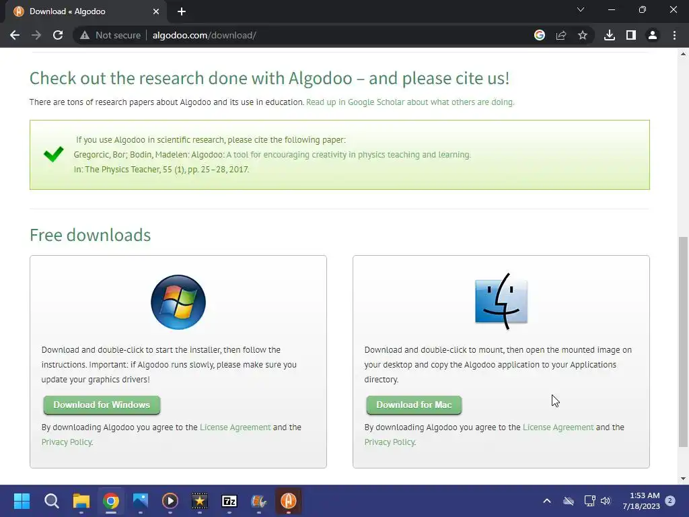
Task: Click the Google icon in address bar
Action: coord(540,35)
